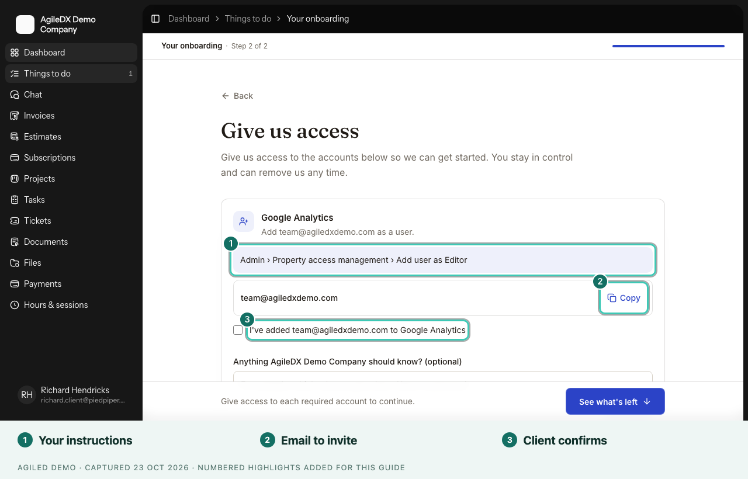The height and width of the screenshot is (479, 748).
Task: Select the Estimates sidebar icon
Action: 15,137
